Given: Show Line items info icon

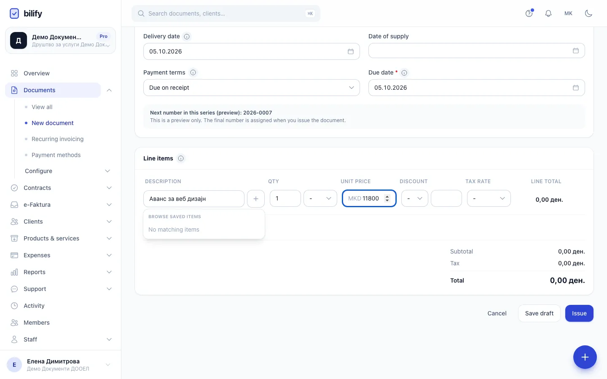Looking at the screenshot, I should [x=181, y=158].
